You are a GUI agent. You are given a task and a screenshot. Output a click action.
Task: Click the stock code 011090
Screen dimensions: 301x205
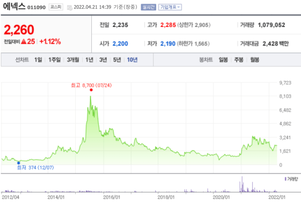(x=36, y=7)
